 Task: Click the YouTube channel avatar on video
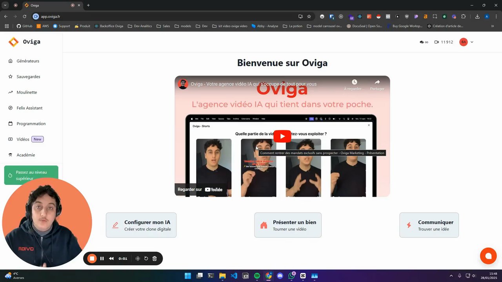tap(183, 84)
